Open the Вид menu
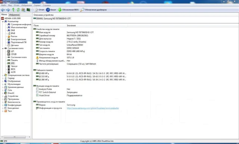The image size is (239, 144). point(10,5)
